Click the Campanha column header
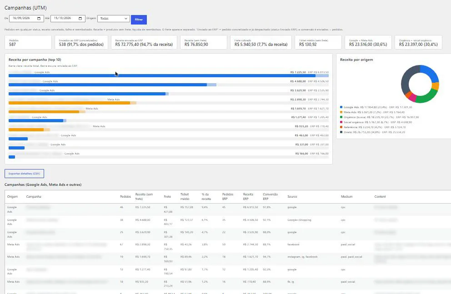 (34, 197)
